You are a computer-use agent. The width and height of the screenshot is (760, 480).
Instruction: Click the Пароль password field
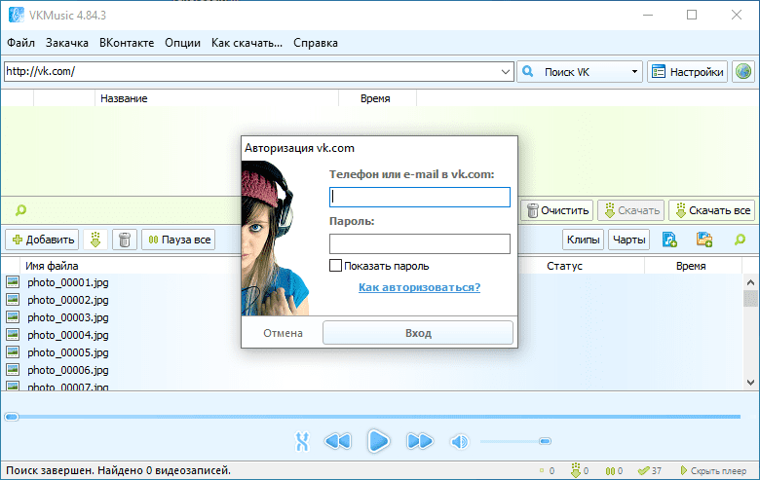420,243
